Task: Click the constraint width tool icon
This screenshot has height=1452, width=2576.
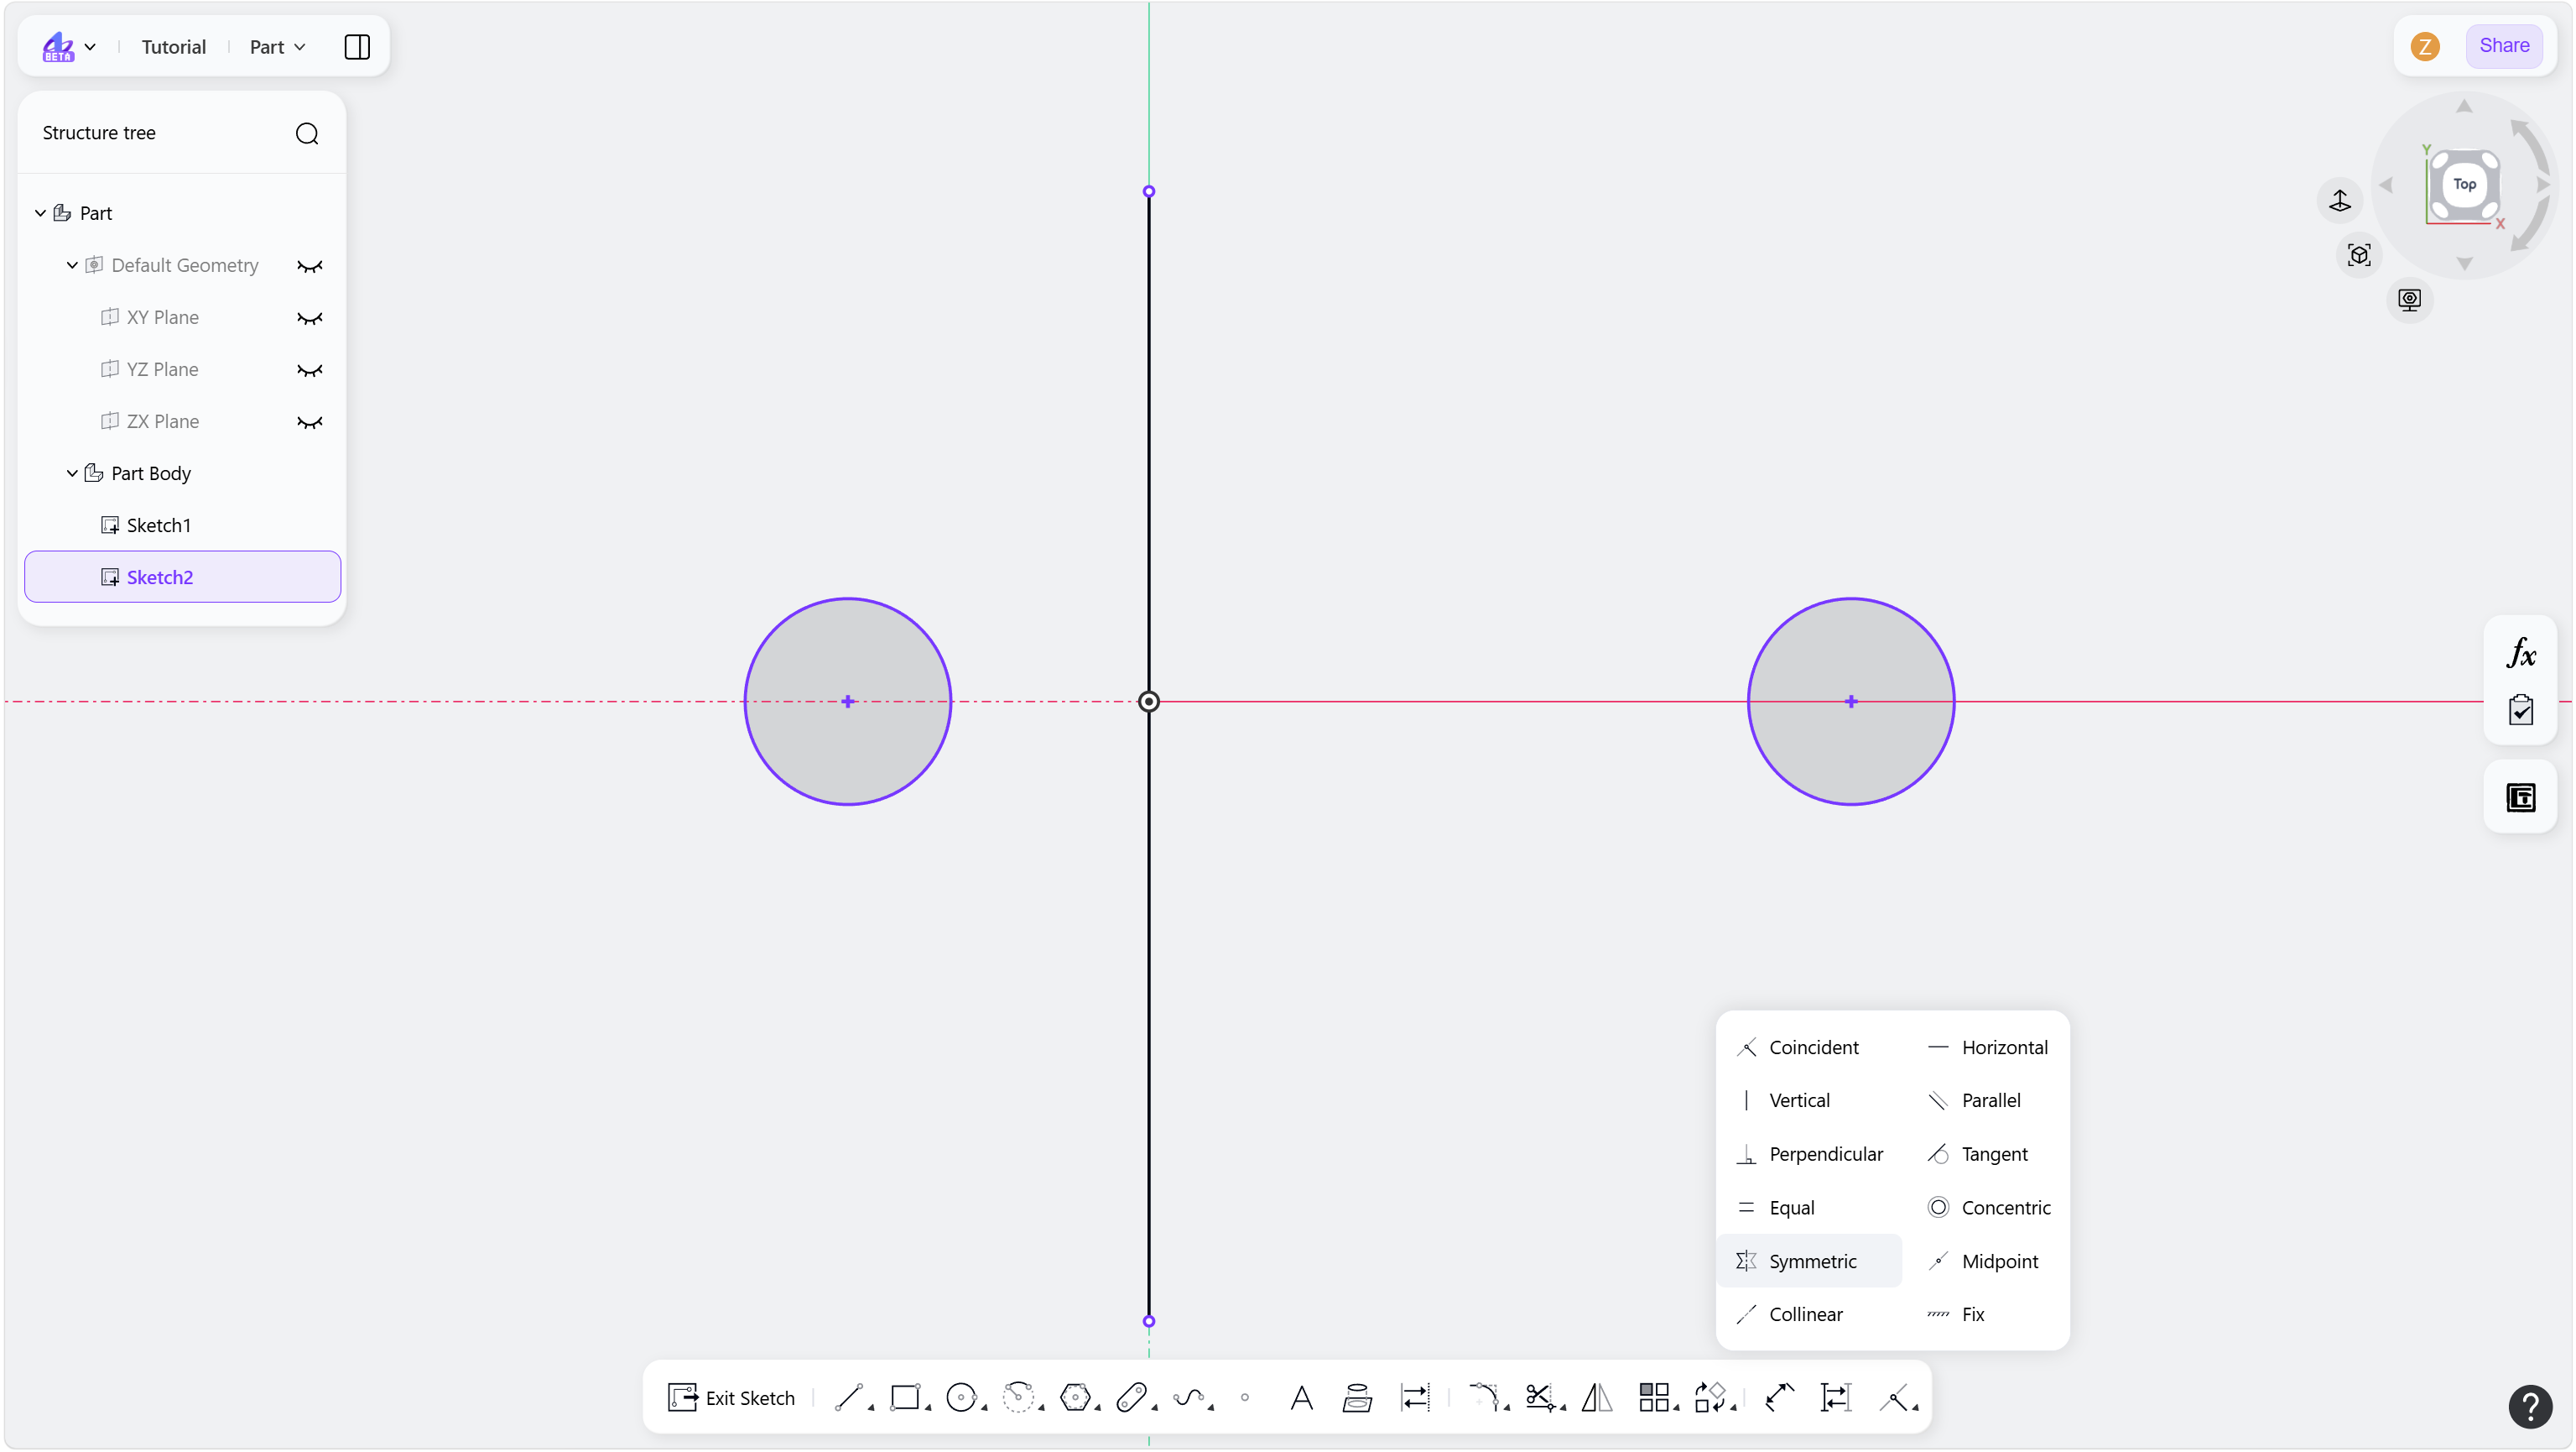Action: click(1836, 1397)
